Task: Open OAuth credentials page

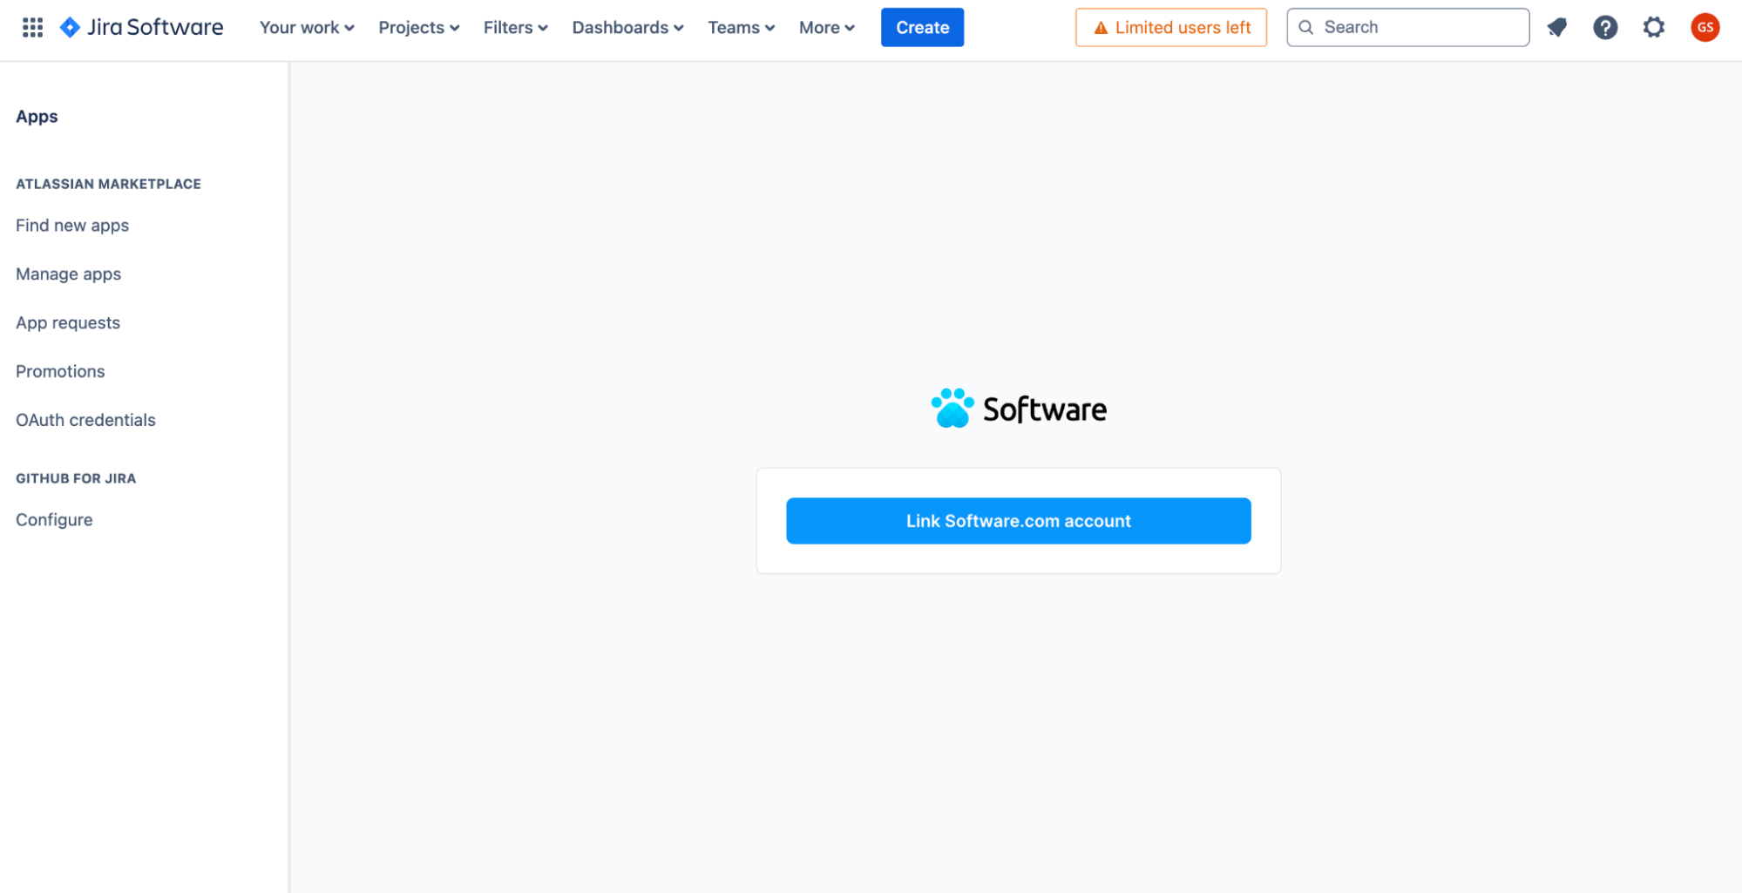Action: point(85,419)
